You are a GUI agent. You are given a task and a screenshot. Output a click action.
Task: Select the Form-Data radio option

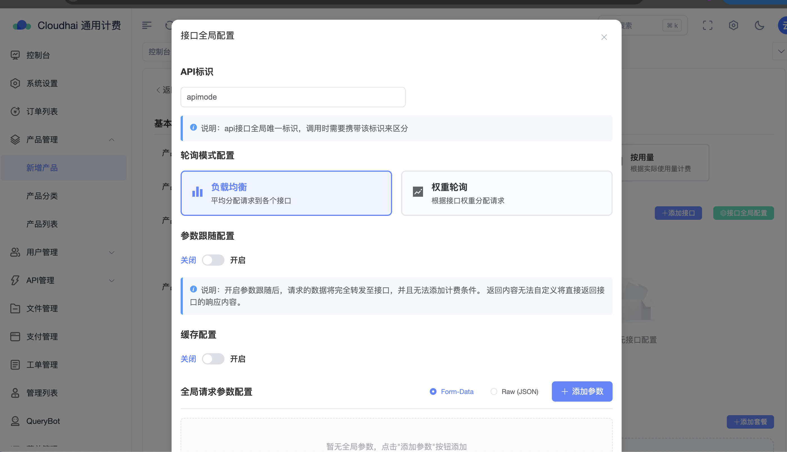coord(451,391)
